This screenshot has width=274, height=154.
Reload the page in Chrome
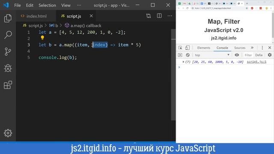pyautogui.click(x=188, y=8)
